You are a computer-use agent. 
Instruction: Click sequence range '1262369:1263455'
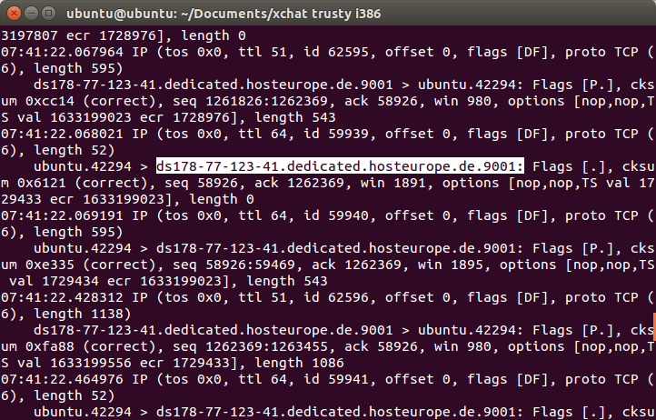(x=266, y=346)
